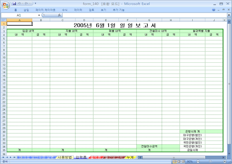Select the 누계 sheet tab

point(130,157)
